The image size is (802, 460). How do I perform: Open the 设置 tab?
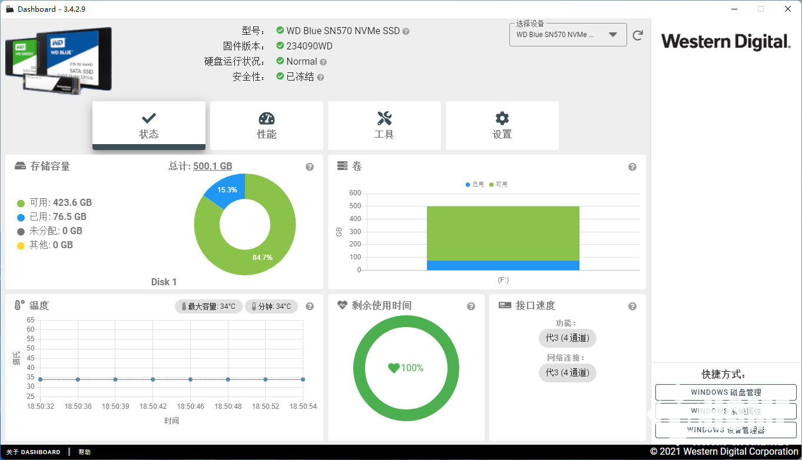[502, 125]
